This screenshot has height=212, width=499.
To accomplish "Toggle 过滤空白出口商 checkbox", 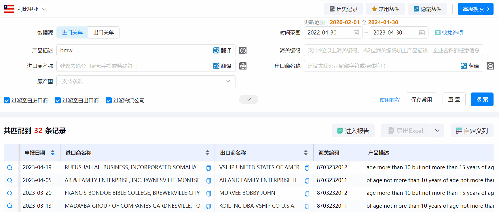I will coord(58,101).
